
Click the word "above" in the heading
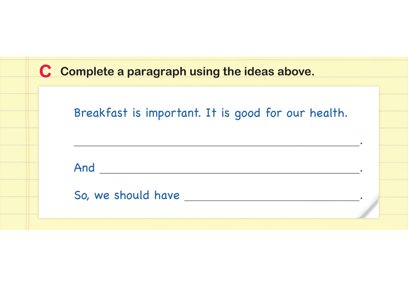295,72
